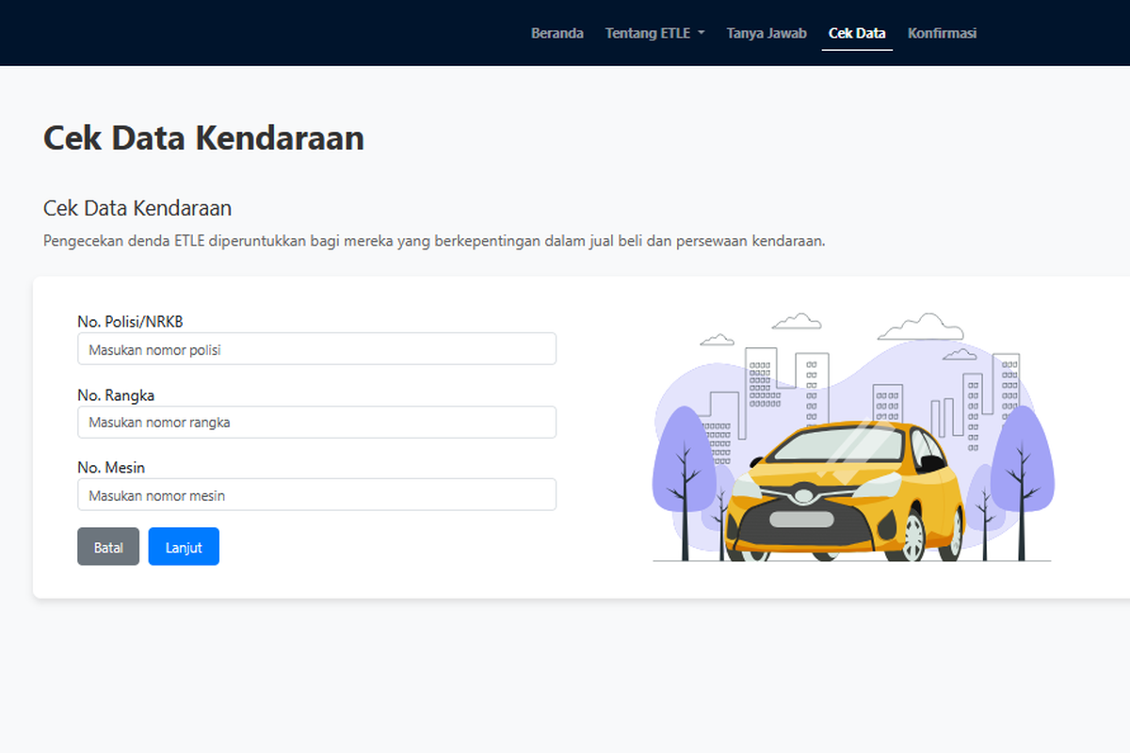Open the Tanya Jawab page
Image resolution: width=1130 pixels, height=753 pixels.
pyautogui.click(x=766, y=32)
